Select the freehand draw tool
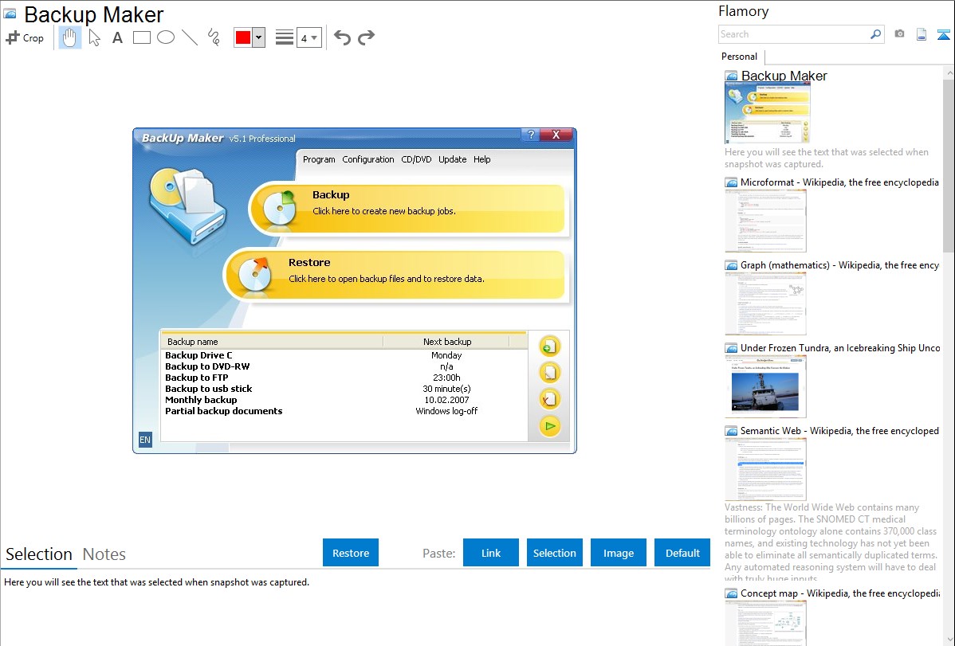The width and height of the screenshot is (955, 646). (213, 37)
